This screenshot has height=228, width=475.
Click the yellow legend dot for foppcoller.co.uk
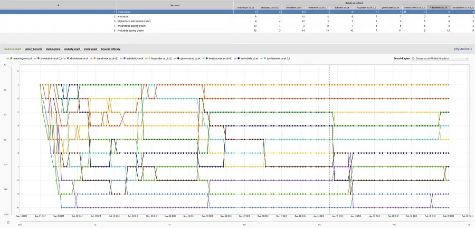coord(149,58)
